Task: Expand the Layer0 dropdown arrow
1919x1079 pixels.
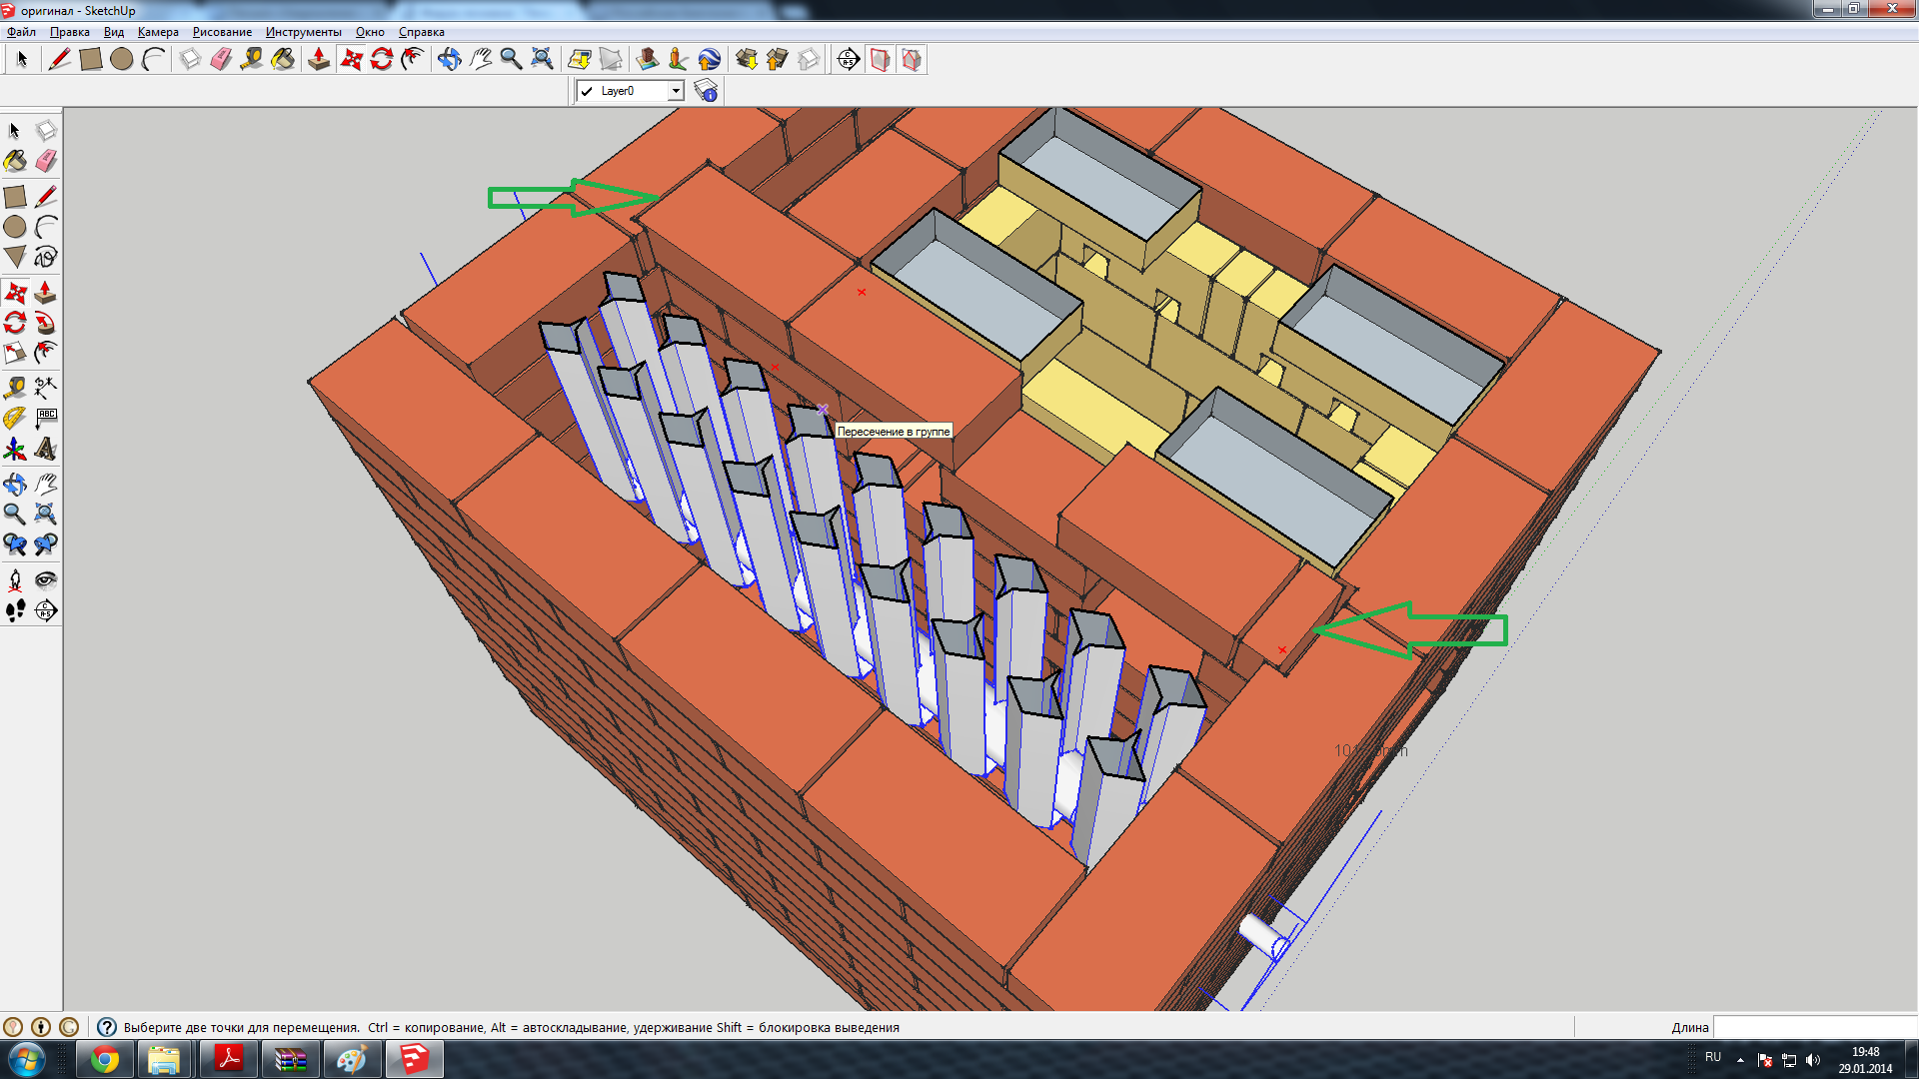Action: click(x=676, y=91)
